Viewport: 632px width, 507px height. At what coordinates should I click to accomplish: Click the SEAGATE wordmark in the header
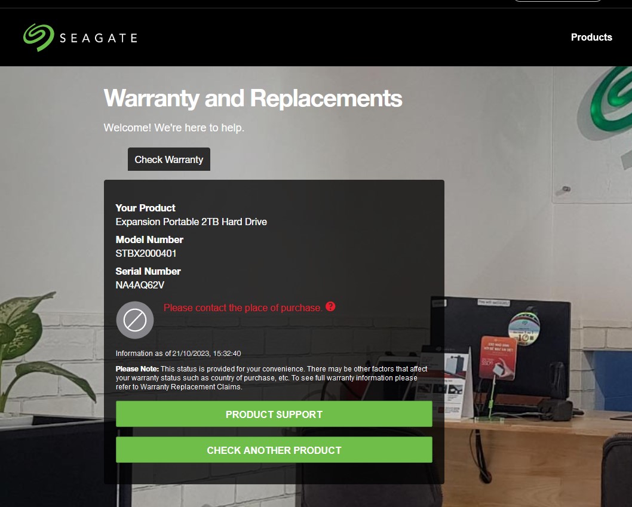tap(99, 38)
